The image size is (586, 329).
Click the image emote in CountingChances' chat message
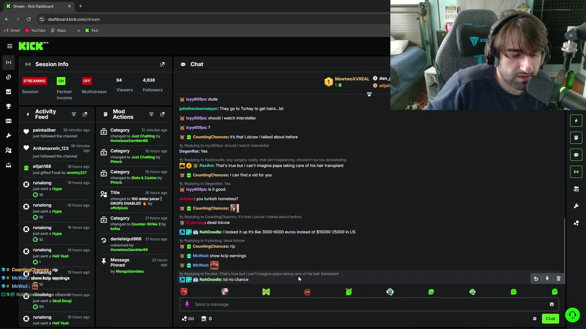click(x=234, y=208)
